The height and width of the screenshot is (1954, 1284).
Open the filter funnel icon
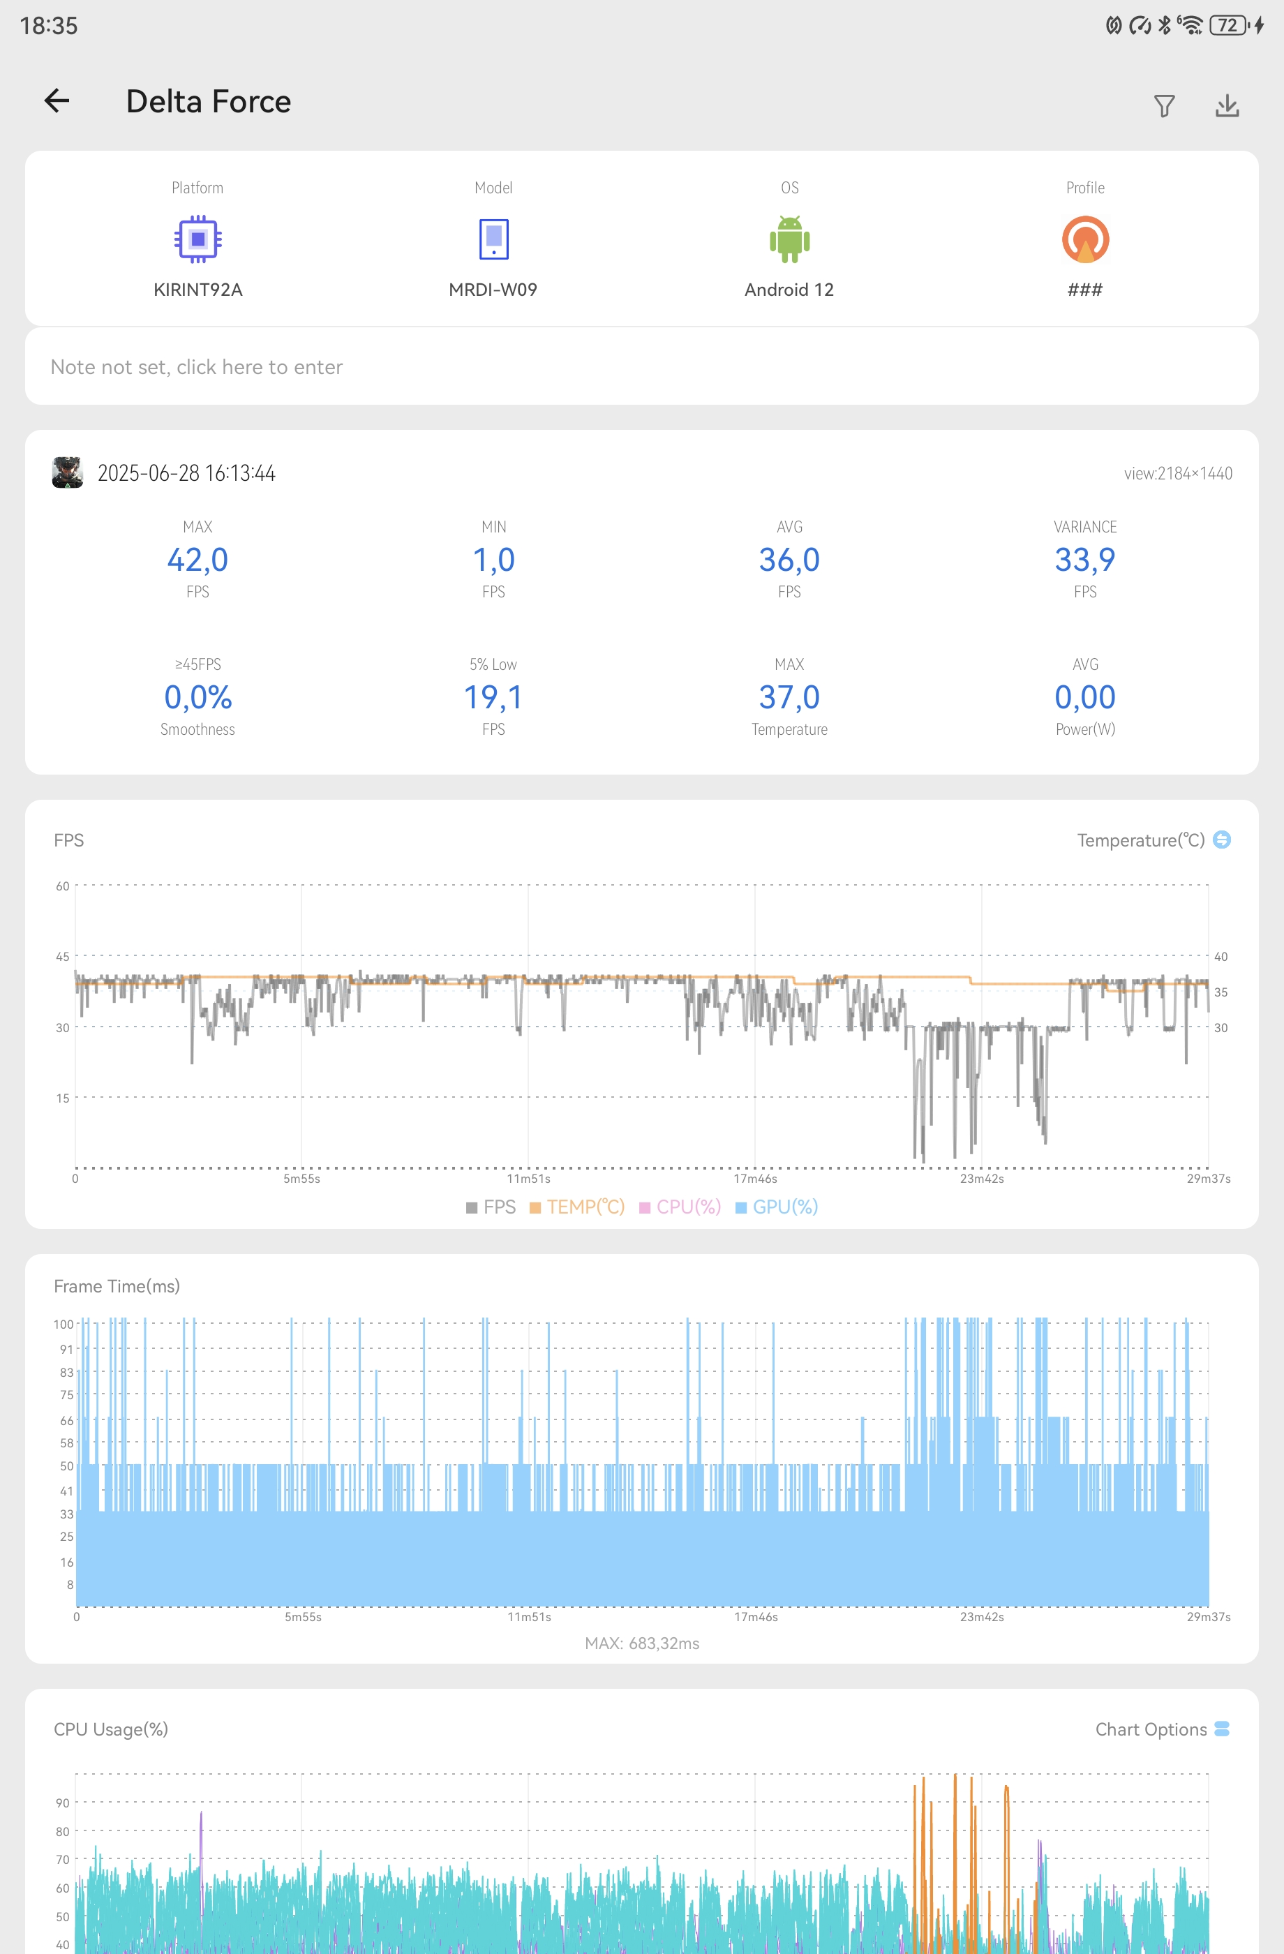tap(1164, 106)
